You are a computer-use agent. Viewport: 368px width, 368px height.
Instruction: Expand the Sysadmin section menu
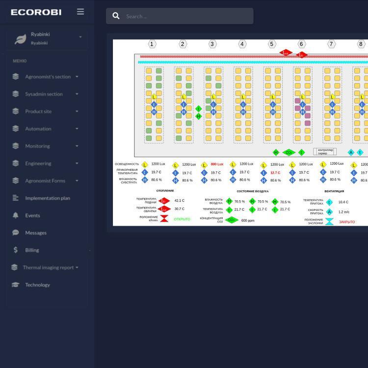(x=44, y=94)
